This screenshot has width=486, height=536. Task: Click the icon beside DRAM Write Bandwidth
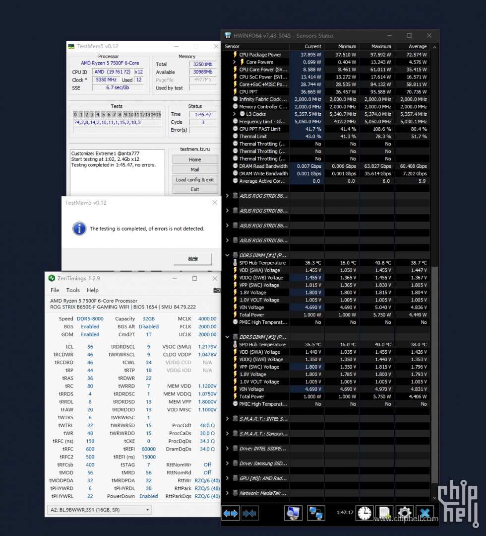point(235,174)
